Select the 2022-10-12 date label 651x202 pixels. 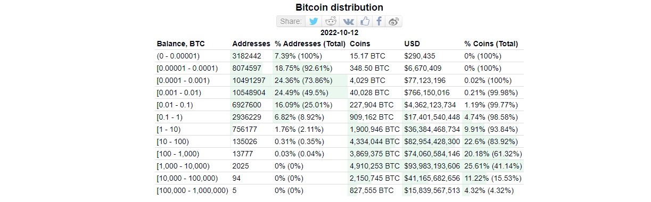(x=339, y=32)
